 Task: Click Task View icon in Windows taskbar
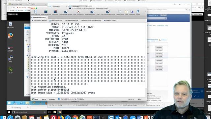[x=49, y=112]
